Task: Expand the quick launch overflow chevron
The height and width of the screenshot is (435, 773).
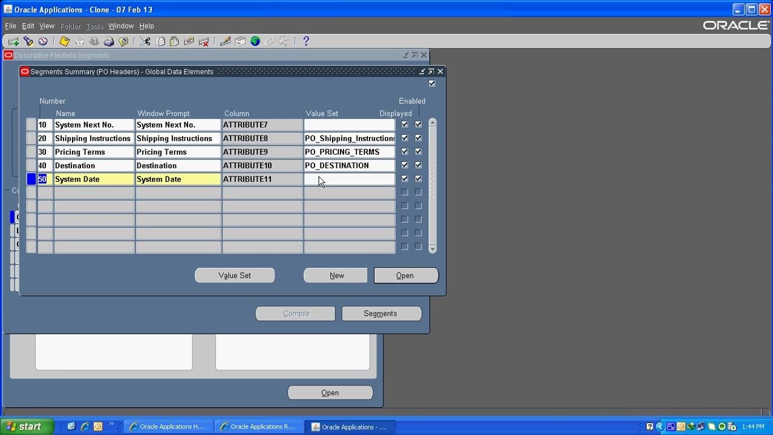Action: pos(111,425)
